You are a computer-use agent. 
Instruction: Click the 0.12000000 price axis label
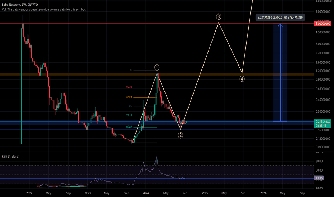click(x=323, y=139)
